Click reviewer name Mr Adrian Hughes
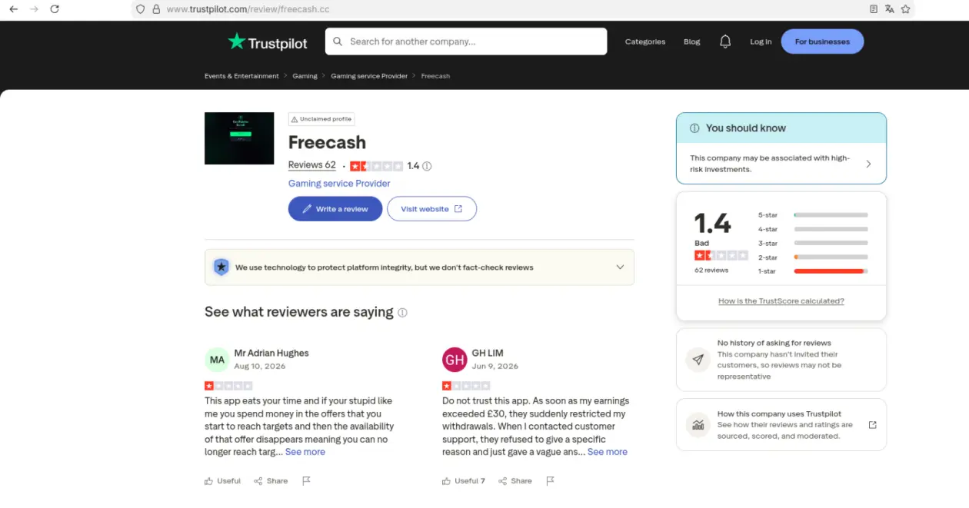The width and height of the screenshot is (969, 508). coord(271,354)
